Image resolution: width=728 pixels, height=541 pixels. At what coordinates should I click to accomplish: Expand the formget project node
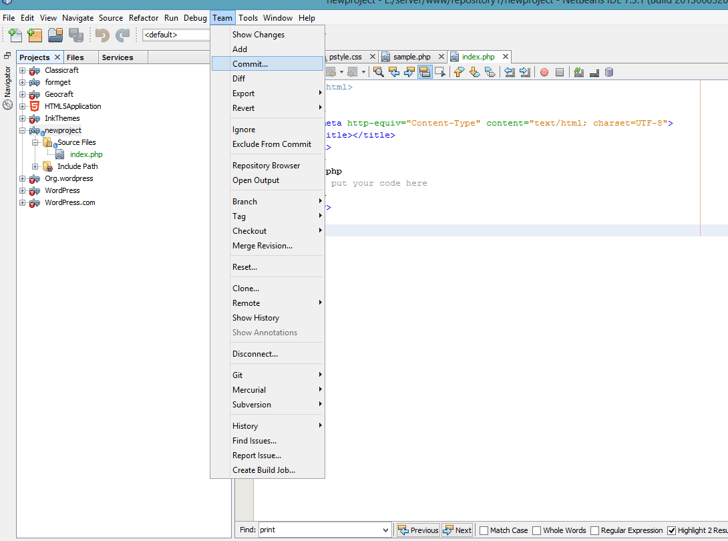pyautogui.click(x=22, y=83)
